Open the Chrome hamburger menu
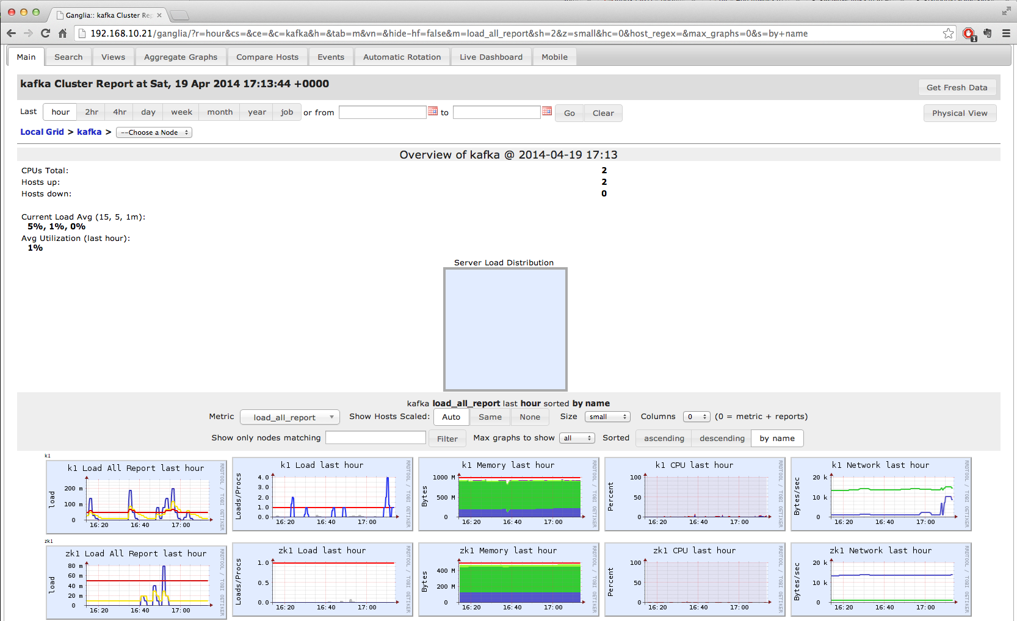 [x=1006, y=34]
